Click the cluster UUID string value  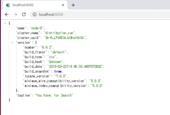click(x=65, y=38)
